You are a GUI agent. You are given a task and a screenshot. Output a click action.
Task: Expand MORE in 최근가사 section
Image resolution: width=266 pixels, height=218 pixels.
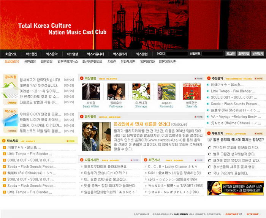tap(199, 160)
